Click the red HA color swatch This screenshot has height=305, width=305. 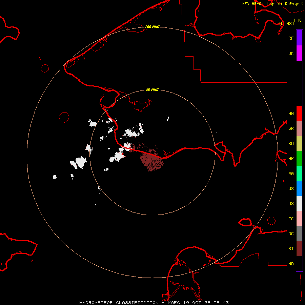pyautogui.click(x=299, y=113)
